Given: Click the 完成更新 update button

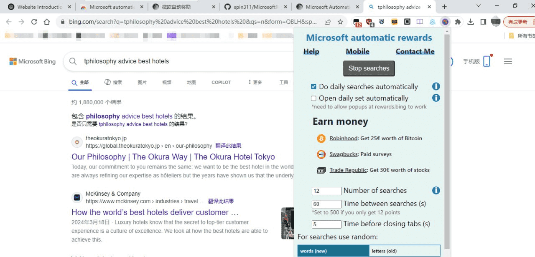Looking at the screenshot, I should (x=519, y=22).
